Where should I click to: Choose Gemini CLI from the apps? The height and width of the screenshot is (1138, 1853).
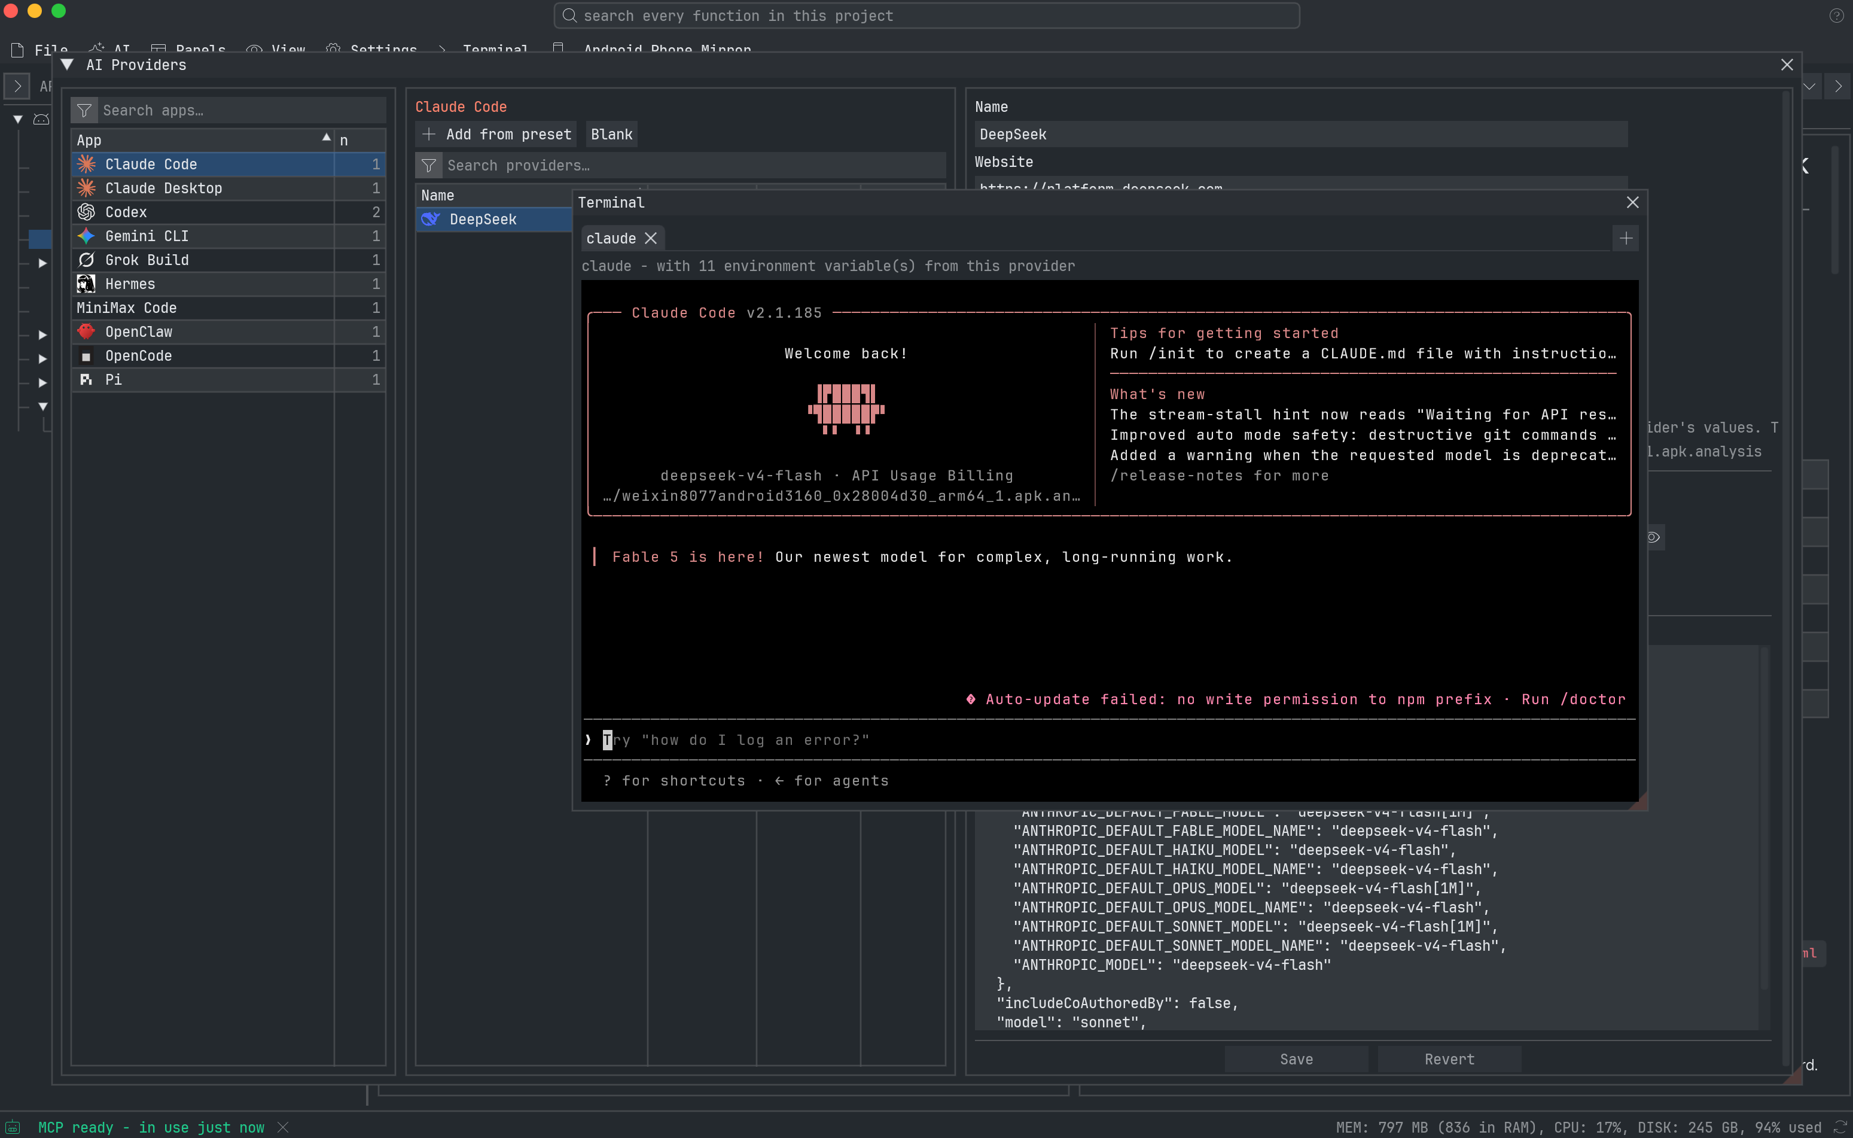tap(228, 236)
